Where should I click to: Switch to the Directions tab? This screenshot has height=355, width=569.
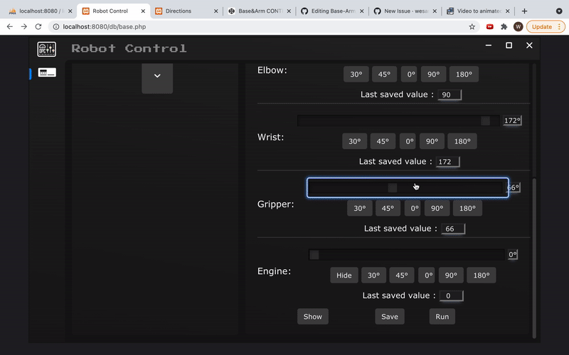point(186,11)
